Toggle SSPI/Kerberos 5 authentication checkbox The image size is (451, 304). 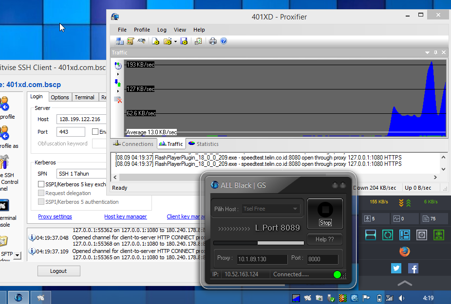coord(41,202)
